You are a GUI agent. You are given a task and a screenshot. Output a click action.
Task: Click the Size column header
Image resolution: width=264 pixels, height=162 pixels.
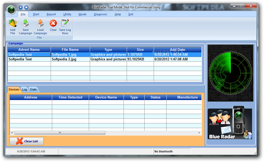point(140,50)
